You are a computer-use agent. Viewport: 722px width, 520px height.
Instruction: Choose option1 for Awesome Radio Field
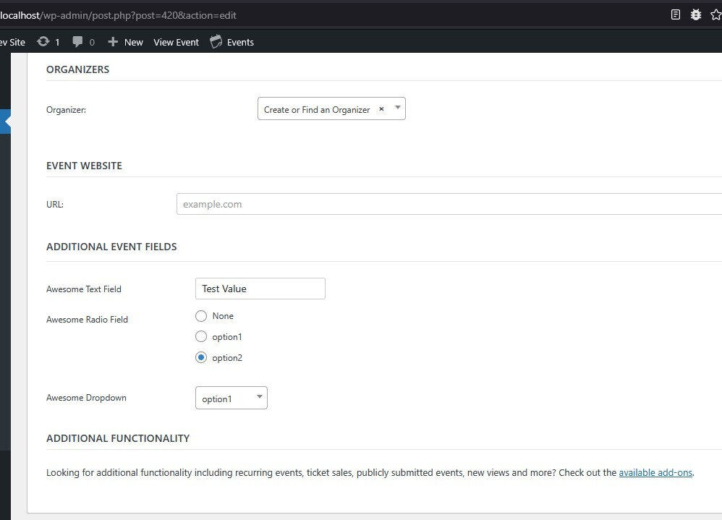[201, 336]
